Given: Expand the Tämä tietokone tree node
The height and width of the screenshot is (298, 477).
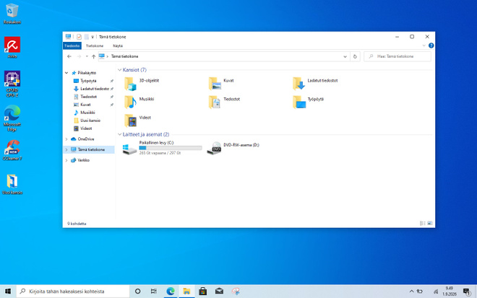Looking at the screenshot, I should coord(66,150).
